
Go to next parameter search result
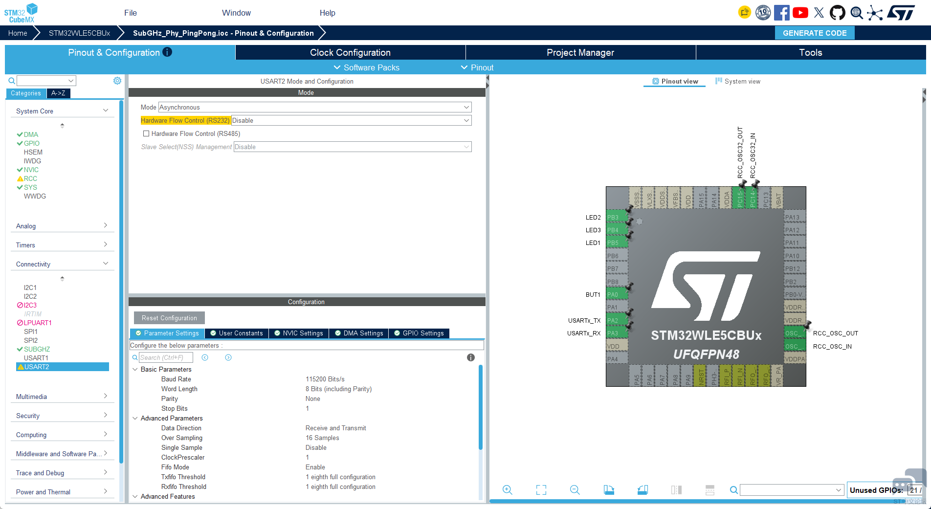228,357
